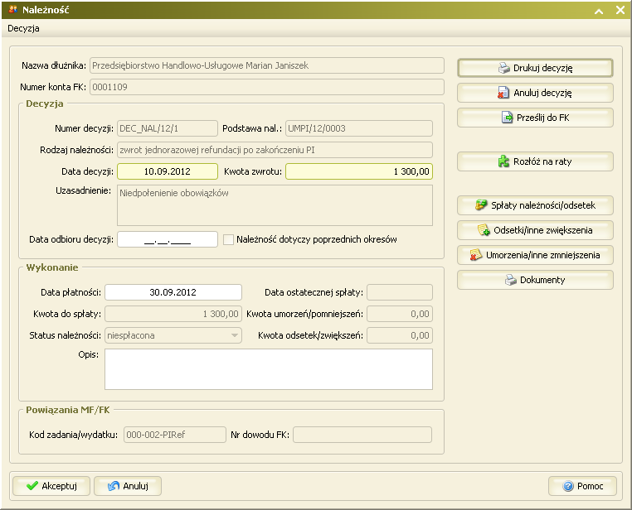Open Odsetki/inne zwiększenia
This screenshot has height=510, width=632.
(x=535, y=230)
